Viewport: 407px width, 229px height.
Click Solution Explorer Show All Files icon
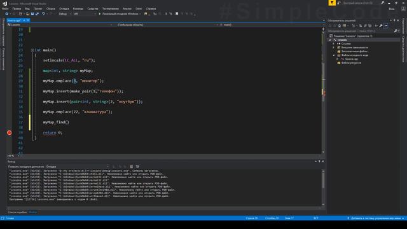pos(370,25)
